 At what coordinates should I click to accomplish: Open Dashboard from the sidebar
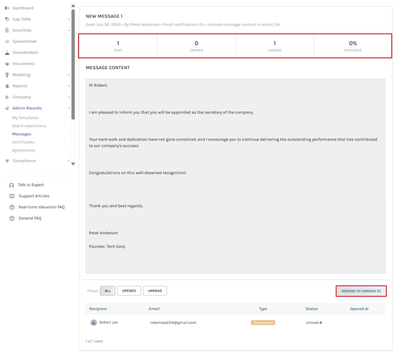(23, 8)
